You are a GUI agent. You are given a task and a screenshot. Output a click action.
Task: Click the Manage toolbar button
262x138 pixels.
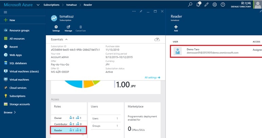[x=68, y=28]
